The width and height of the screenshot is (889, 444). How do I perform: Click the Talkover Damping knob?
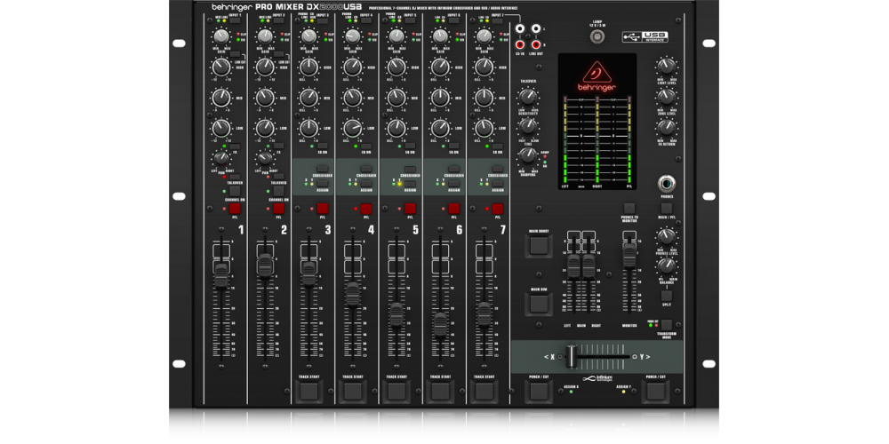tap(528, 155)
